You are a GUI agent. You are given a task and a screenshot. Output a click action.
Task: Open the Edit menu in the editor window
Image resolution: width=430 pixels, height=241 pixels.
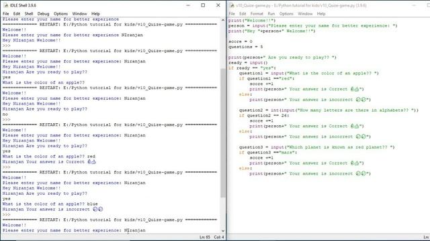click(x=243, y=13)
